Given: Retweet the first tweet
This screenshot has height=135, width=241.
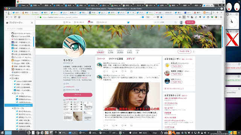Looking at the screenshot, I should [x=114, y=71].
